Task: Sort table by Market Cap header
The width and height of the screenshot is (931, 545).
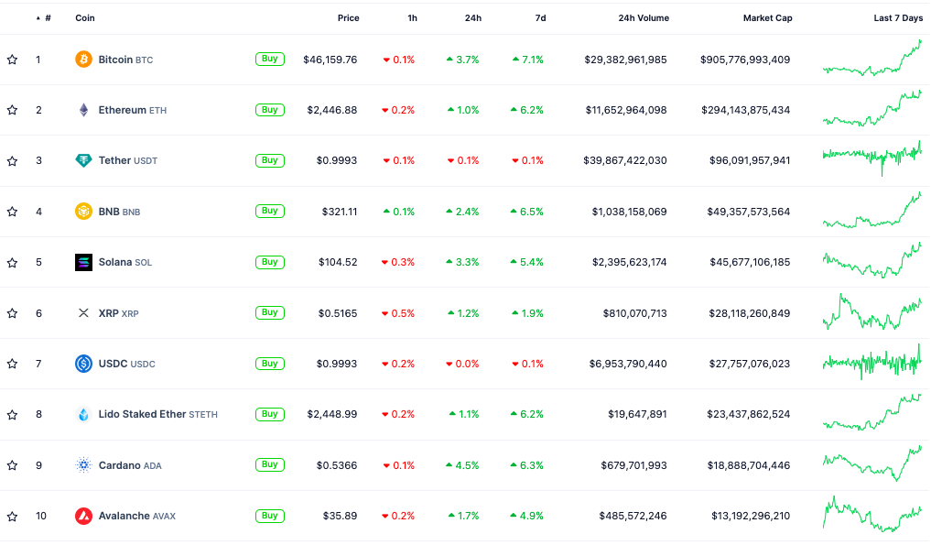Action: coord(767,18)
